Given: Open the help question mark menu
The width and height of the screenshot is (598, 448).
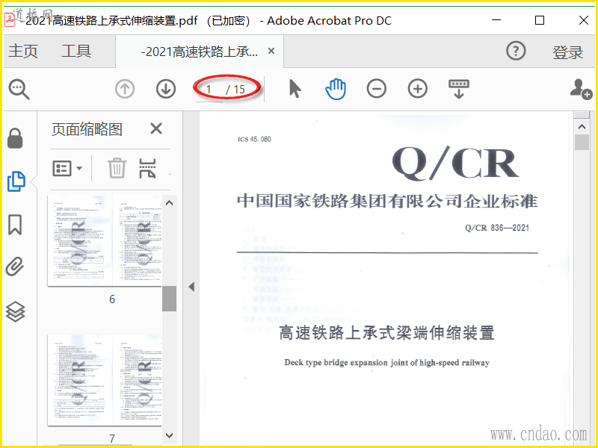Looking at the screenshot, I should (x=516, y=51).
